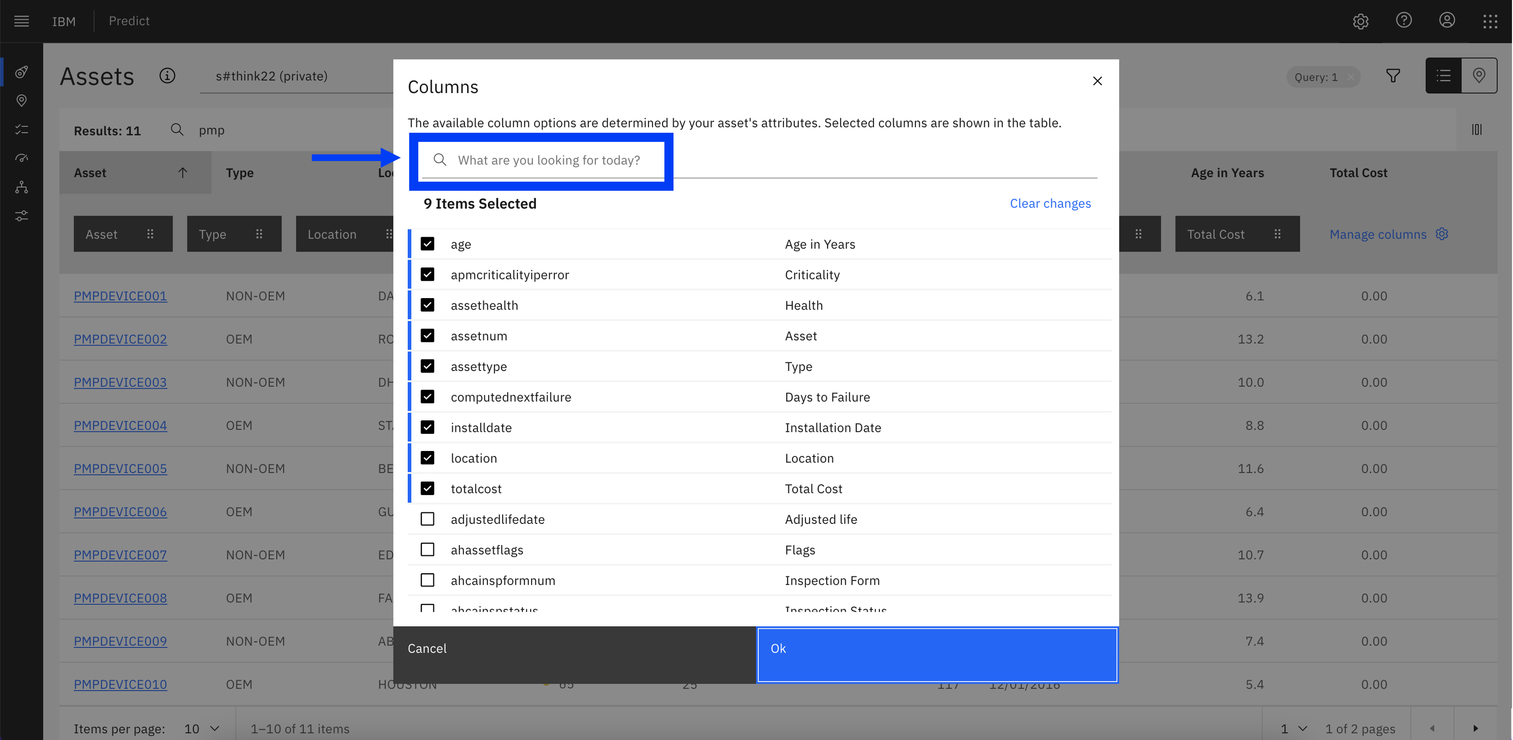The width and height of the screenshot is (1513, 740).
Task: Click the column search input field
Action: point(760,160)
